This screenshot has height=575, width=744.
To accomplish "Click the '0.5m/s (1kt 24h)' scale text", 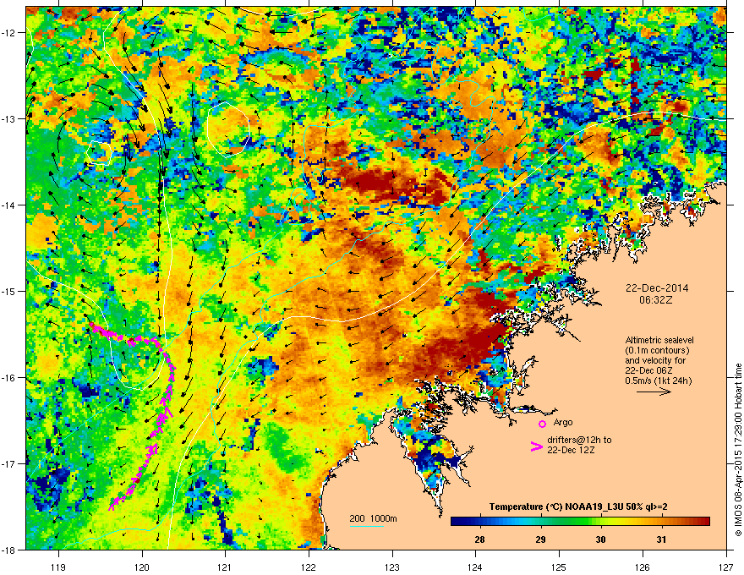I will pos(658,381).
